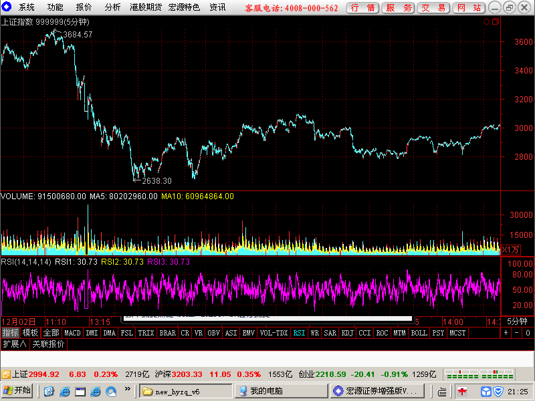Switch indicator to VOL-TDX
Screen dimensions: 535x401
click(274, 333)
